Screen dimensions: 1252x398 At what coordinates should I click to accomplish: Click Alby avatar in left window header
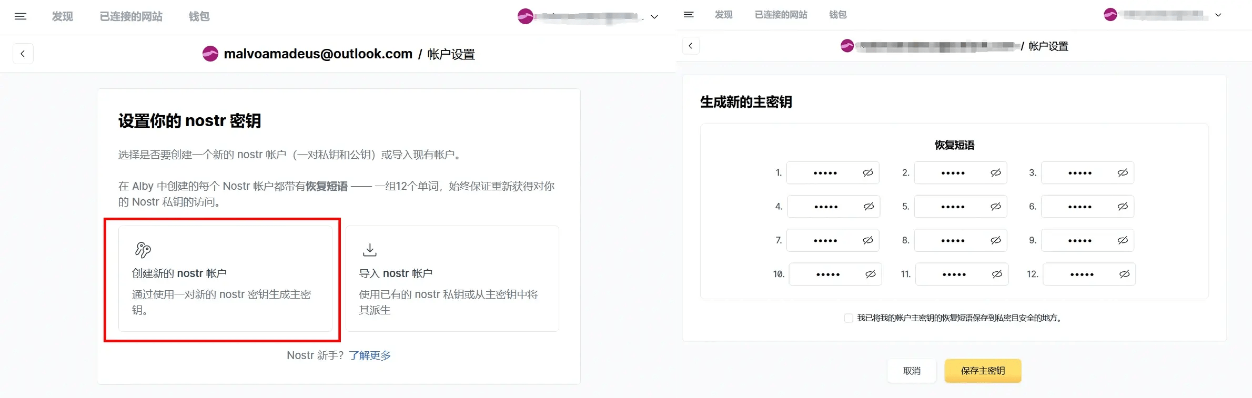(525, 16)
